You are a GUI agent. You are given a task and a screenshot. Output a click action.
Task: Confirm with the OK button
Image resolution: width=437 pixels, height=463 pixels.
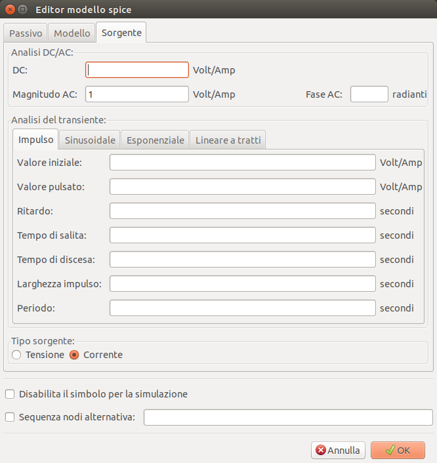pyautogui.click(x=398, y=451)
